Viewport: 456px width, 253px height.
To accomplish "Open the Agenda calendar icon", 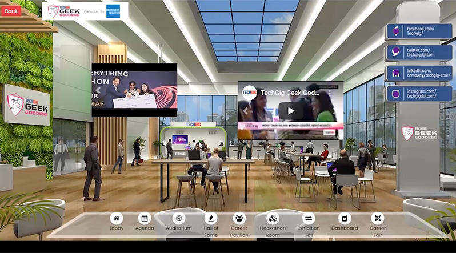I will tap(145, 218).
